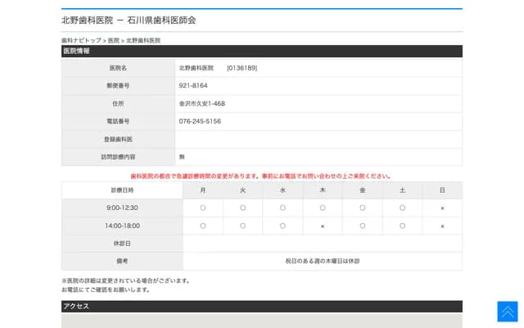Click the Saturday 14:00-18:00 circle mark
The height and width of the screenshot is (328, 524).
point(402,225)
